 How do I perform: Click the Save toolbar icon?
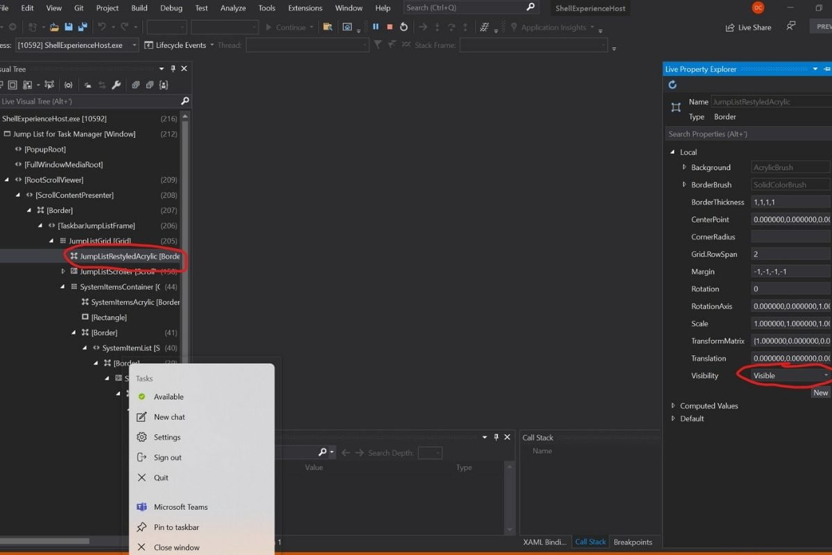69,27
